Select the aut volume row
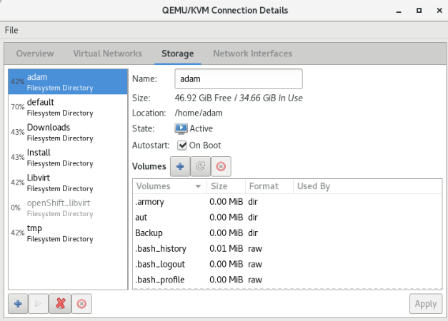Image resolution: width=448 pixels, height=321 pixels. tap(287, 218)
